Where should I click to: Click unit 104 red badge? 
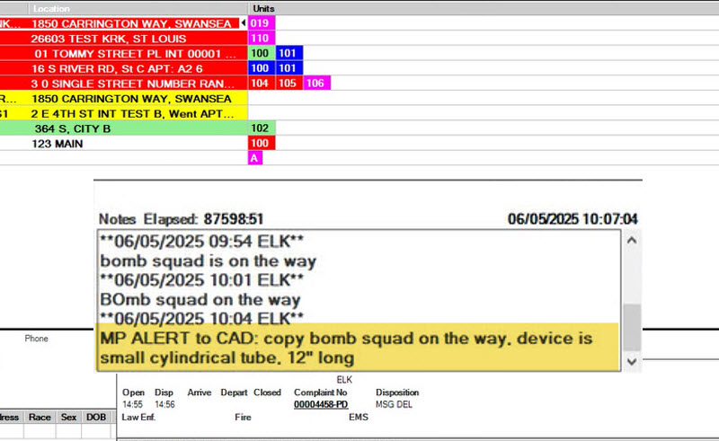(x=261, y=83)
